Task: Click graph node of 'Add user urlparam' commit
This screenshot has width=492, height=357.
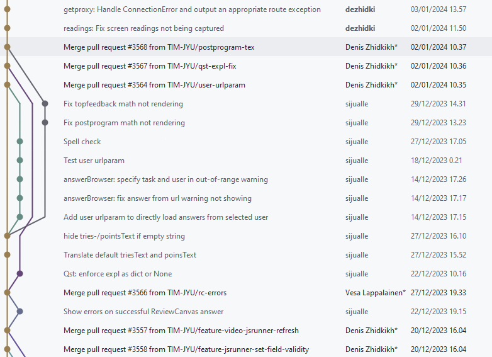Action: [x=20, y=217]
